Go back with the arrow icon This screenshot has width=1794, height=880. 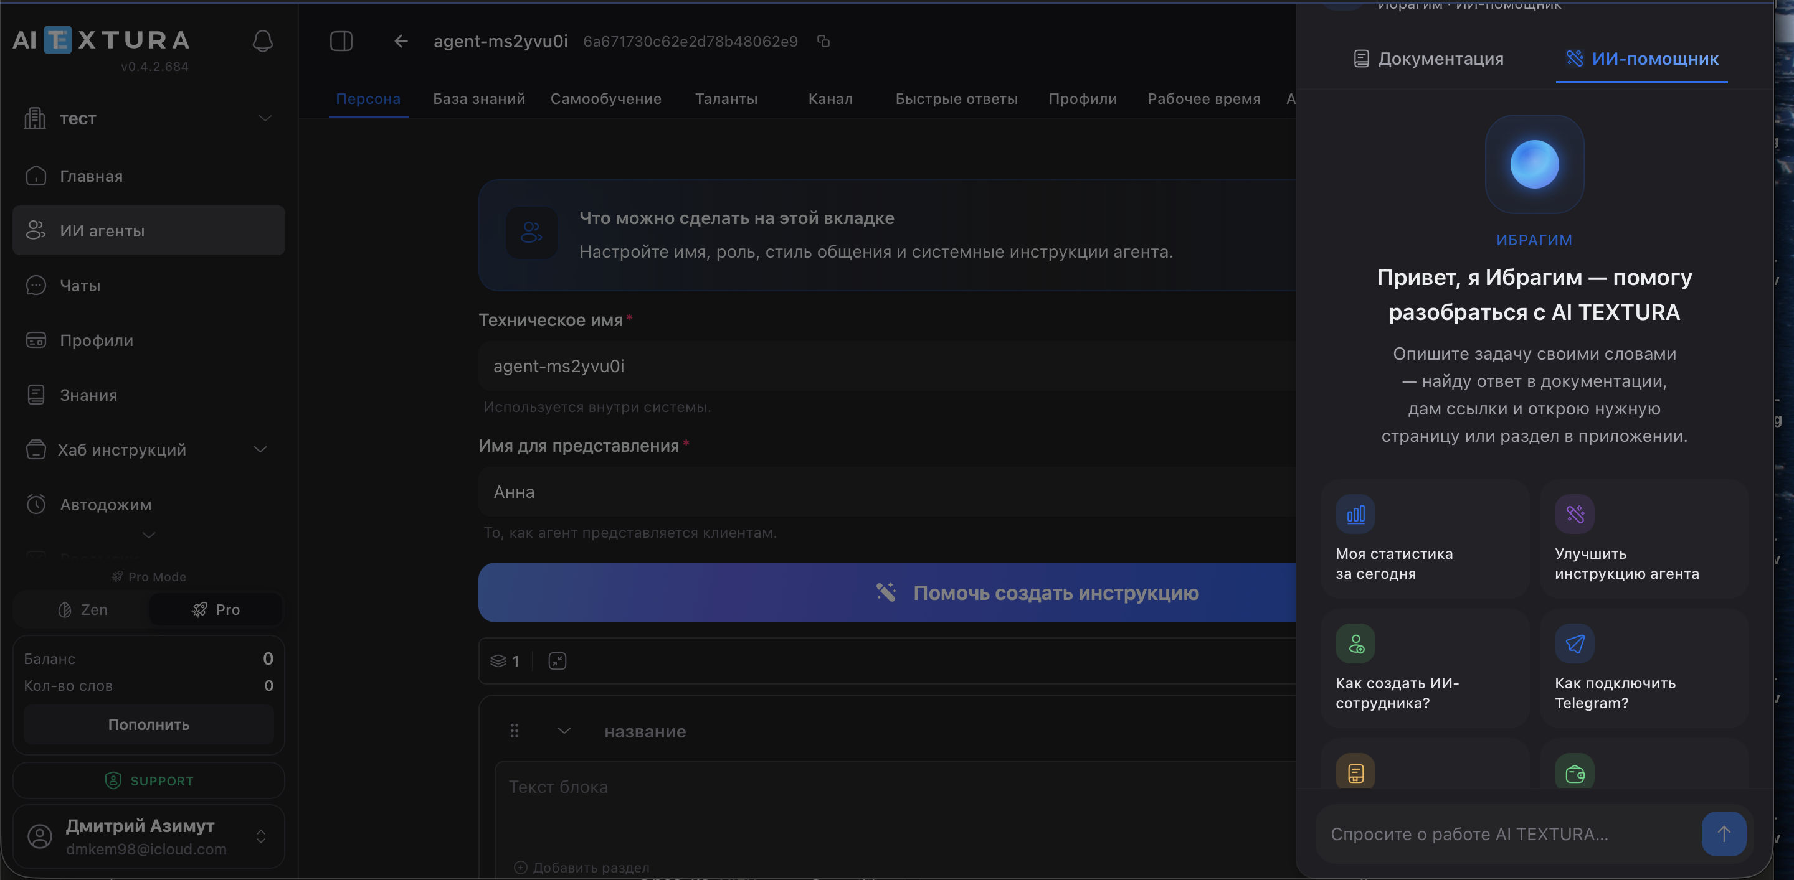(x=401, y=41)
